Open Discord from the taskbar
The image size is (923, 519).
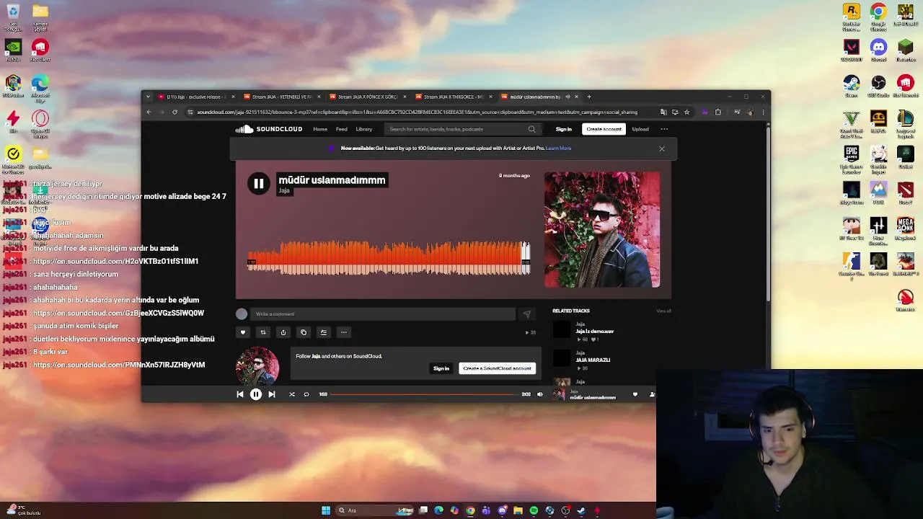tap(502, 510)
